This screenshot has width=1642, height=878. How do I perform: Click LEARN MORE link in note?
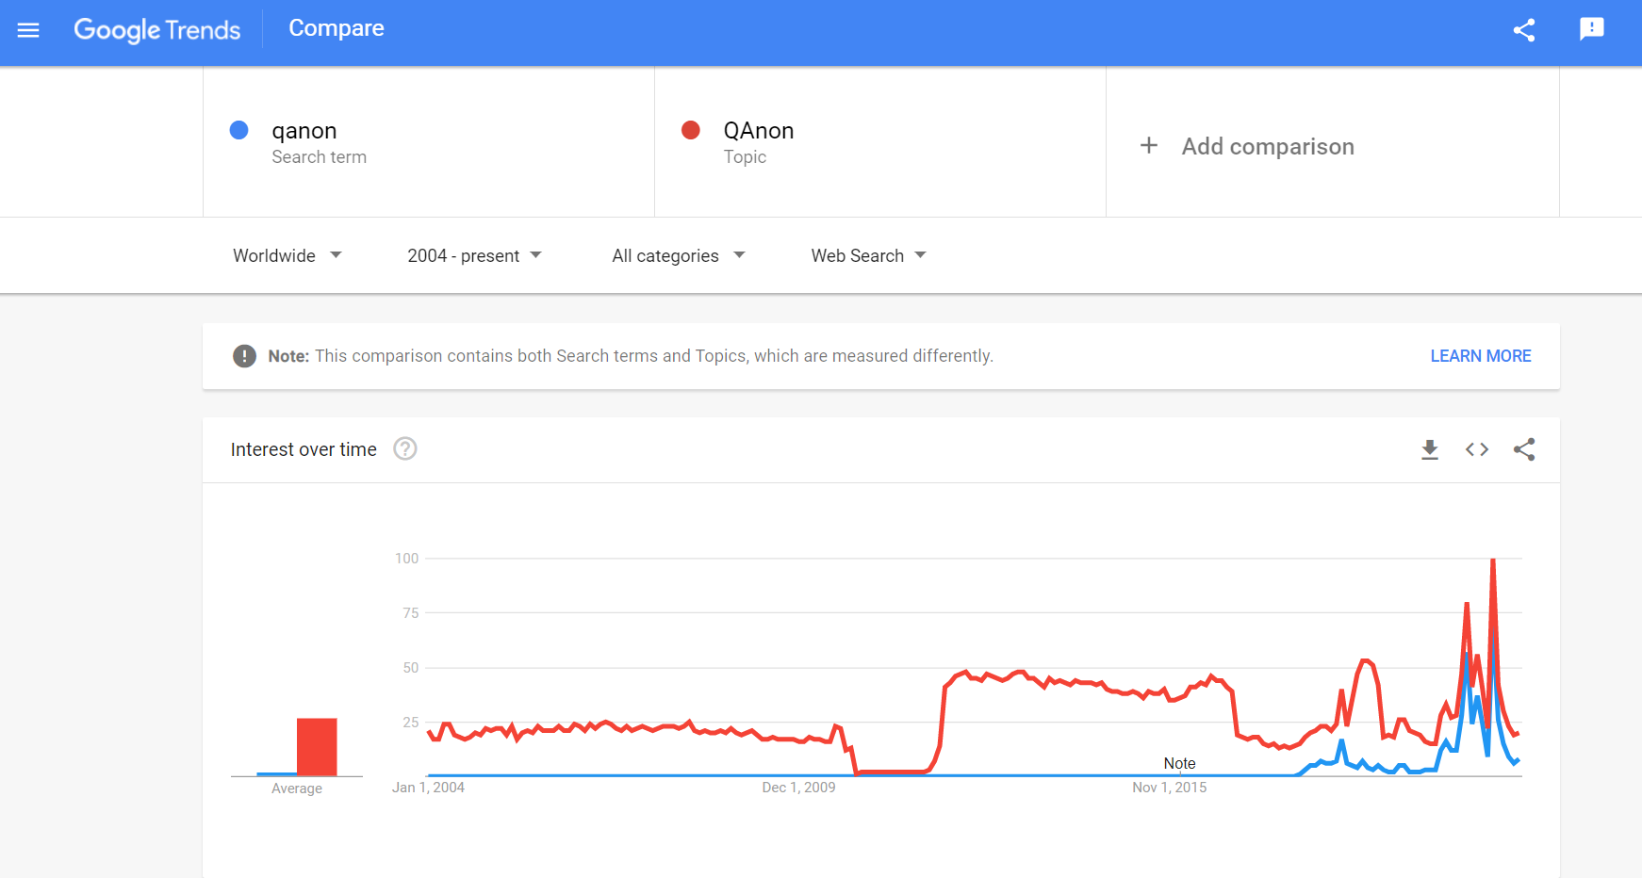[x=1481, y=356]
